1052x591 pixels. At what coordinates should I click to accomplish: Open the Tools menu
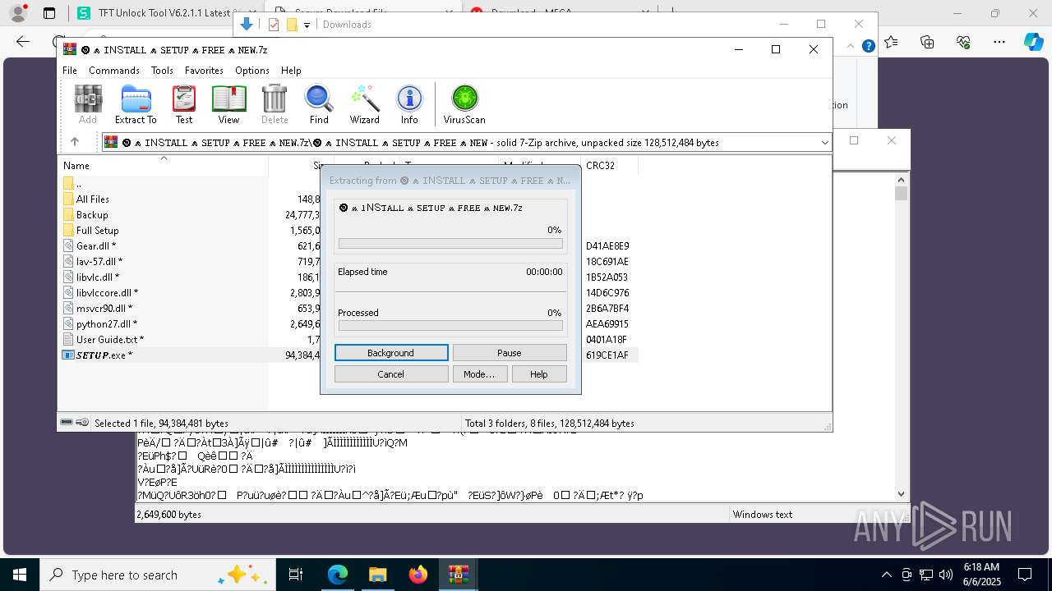click(x=162, y=71)
